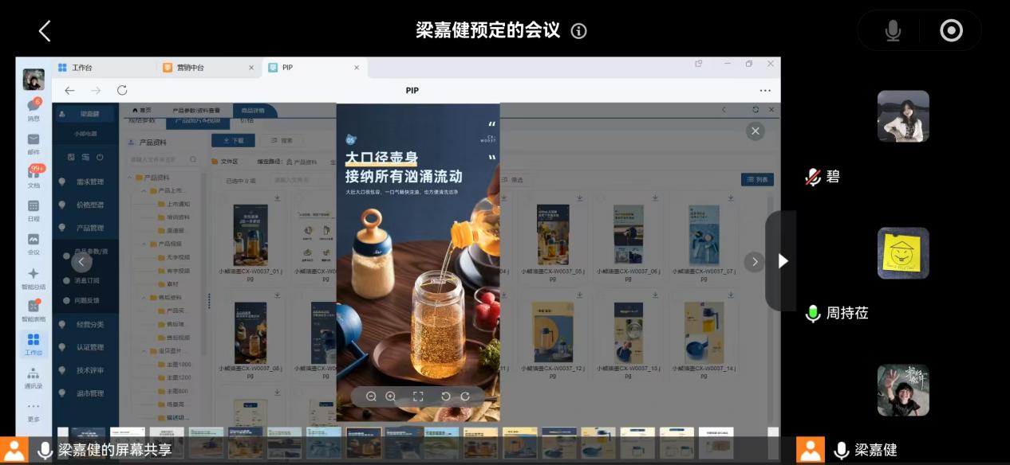The image size is (1010, 465).
Task: Switch to the 营销中台 tab
Action: point(190,68)
